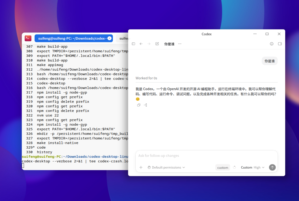Send the message with the up arrow button

(272, 168)
